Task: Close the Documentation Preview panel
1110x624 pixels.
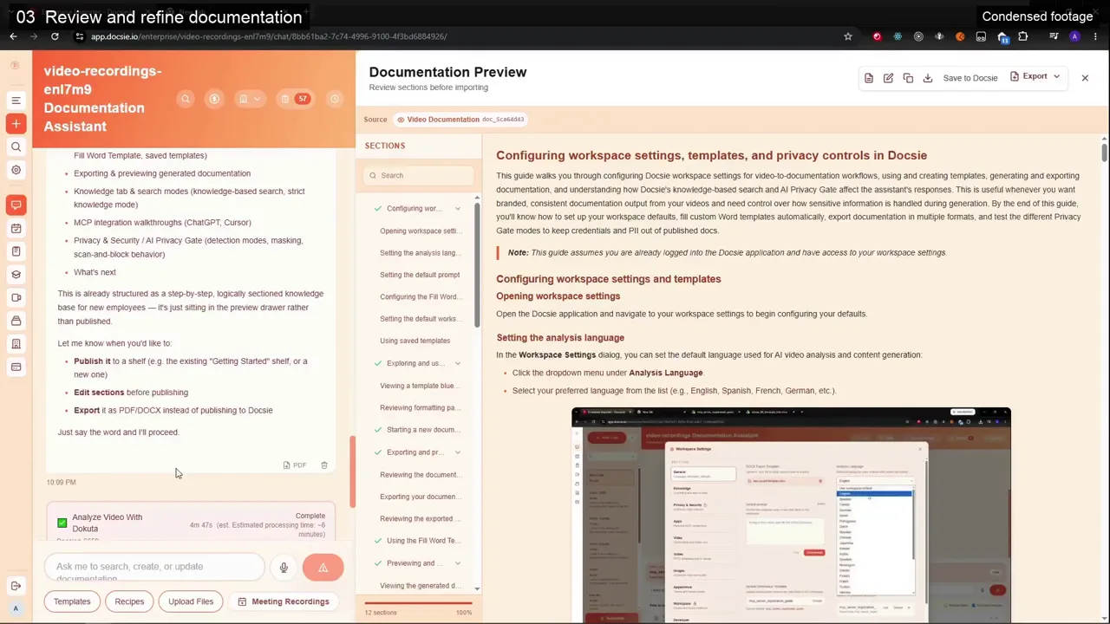Action: [1085, 78]
